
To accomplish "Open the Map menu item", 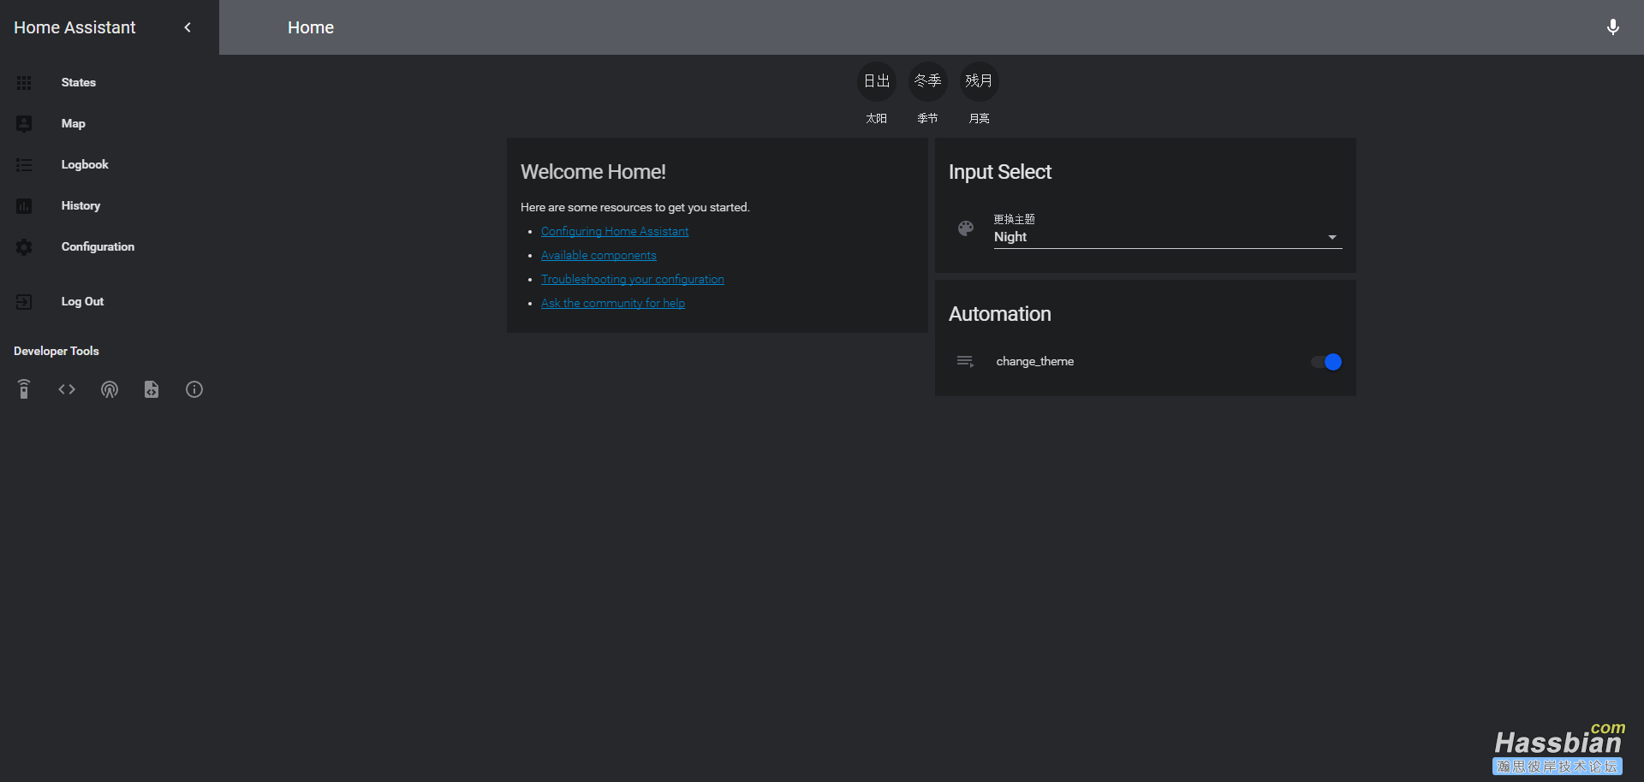I will (x=110, y=124).
